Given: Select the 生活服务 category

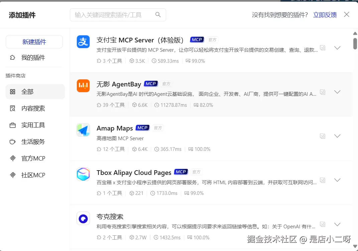Looking at the screenshot, I should [x=35, y=142].
